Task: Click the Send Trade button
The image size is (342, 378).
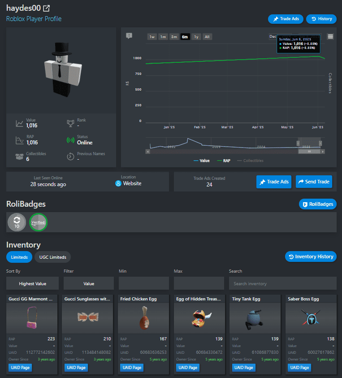Action: [x=314, y=182]
